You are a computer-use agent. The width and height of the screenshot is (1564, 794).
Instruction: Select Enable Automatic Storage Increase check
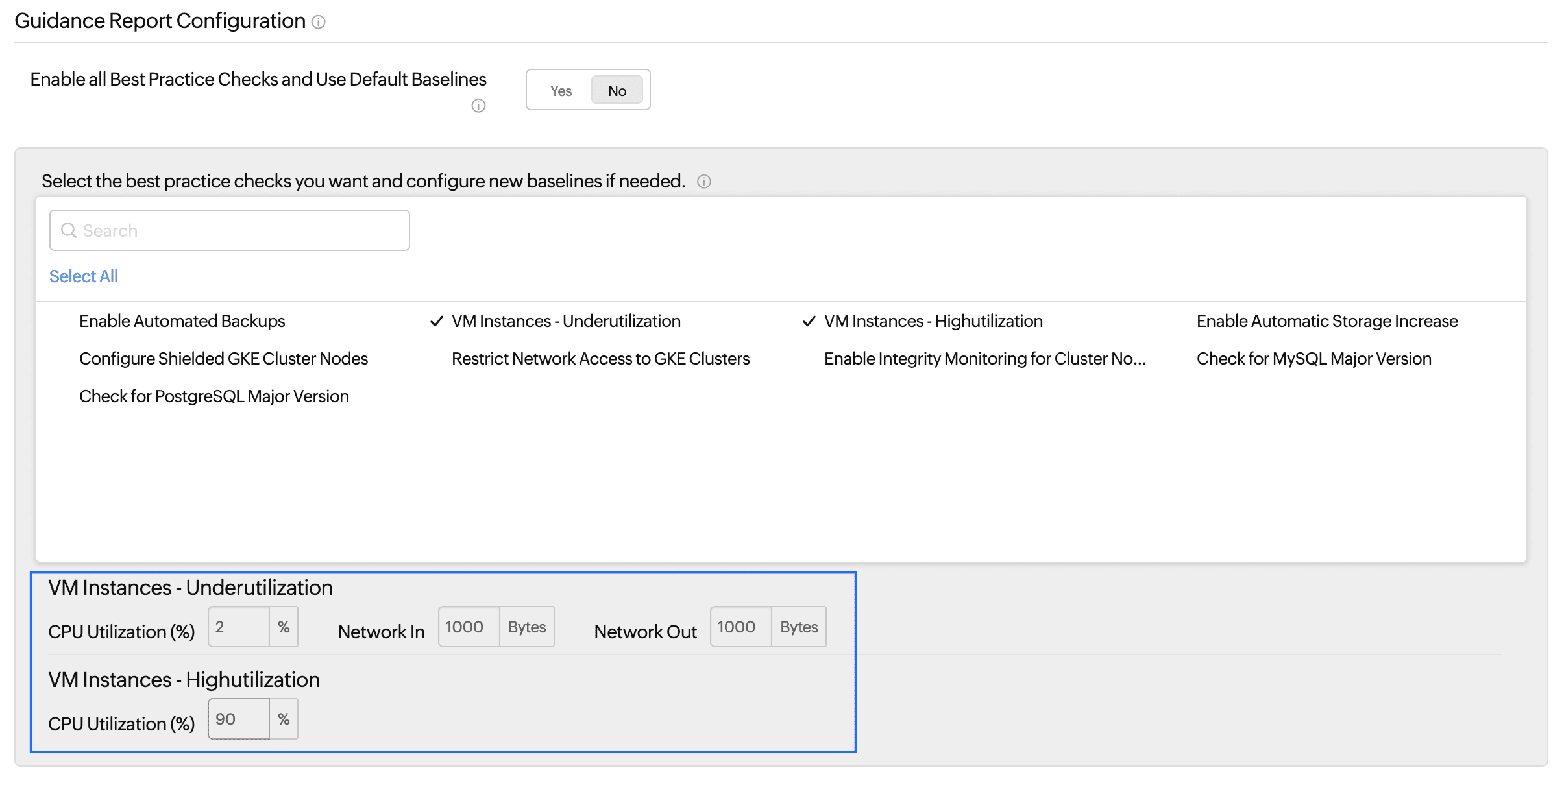(1326, 321)
